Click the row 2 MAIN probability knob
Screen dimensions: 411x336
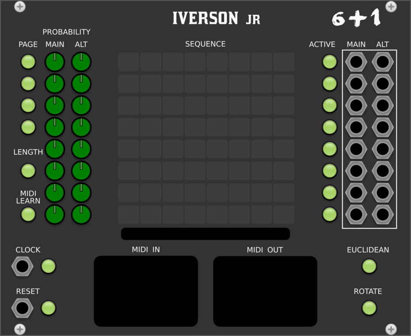[x=55, y=84]
